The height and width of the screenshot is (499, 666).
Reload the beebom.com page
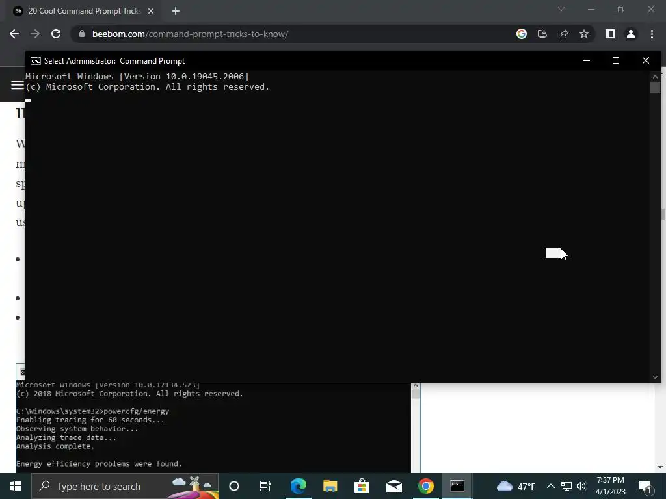[x=56, y=34]
